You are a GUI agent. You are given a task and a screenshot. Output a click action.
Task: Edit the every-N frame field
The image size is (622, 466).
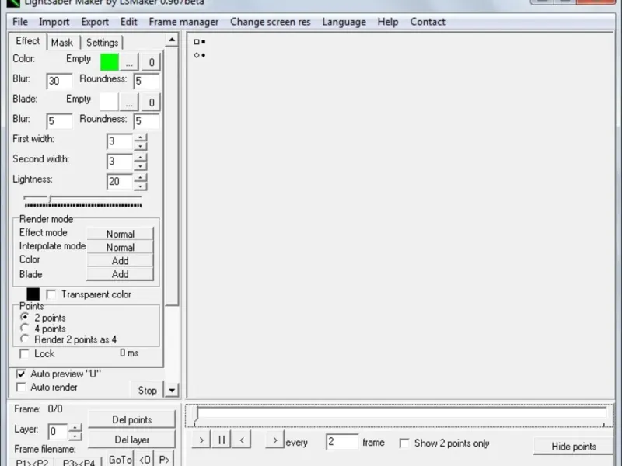pos(342,442)
